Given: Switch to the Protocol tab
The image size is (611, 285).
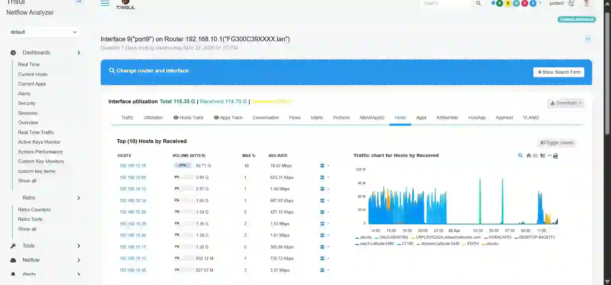Looking at the screenshot, I should pyautogui.click(x=341, y=118).
